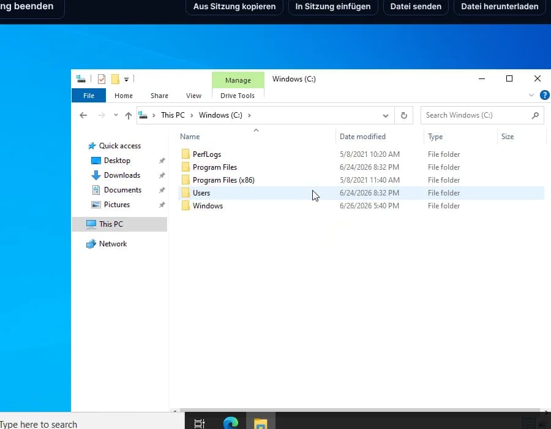Click the horizontal scrollbar at the bottom
This screenshot has height=429, width=551.
[359, 410]
